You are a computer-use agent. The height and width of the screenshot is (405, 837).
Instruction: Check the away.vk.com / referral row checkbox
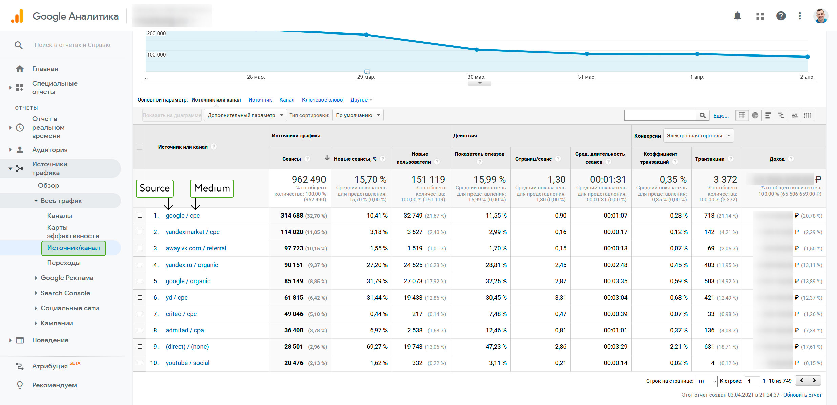pyautogui.click(x=140, y=248)
